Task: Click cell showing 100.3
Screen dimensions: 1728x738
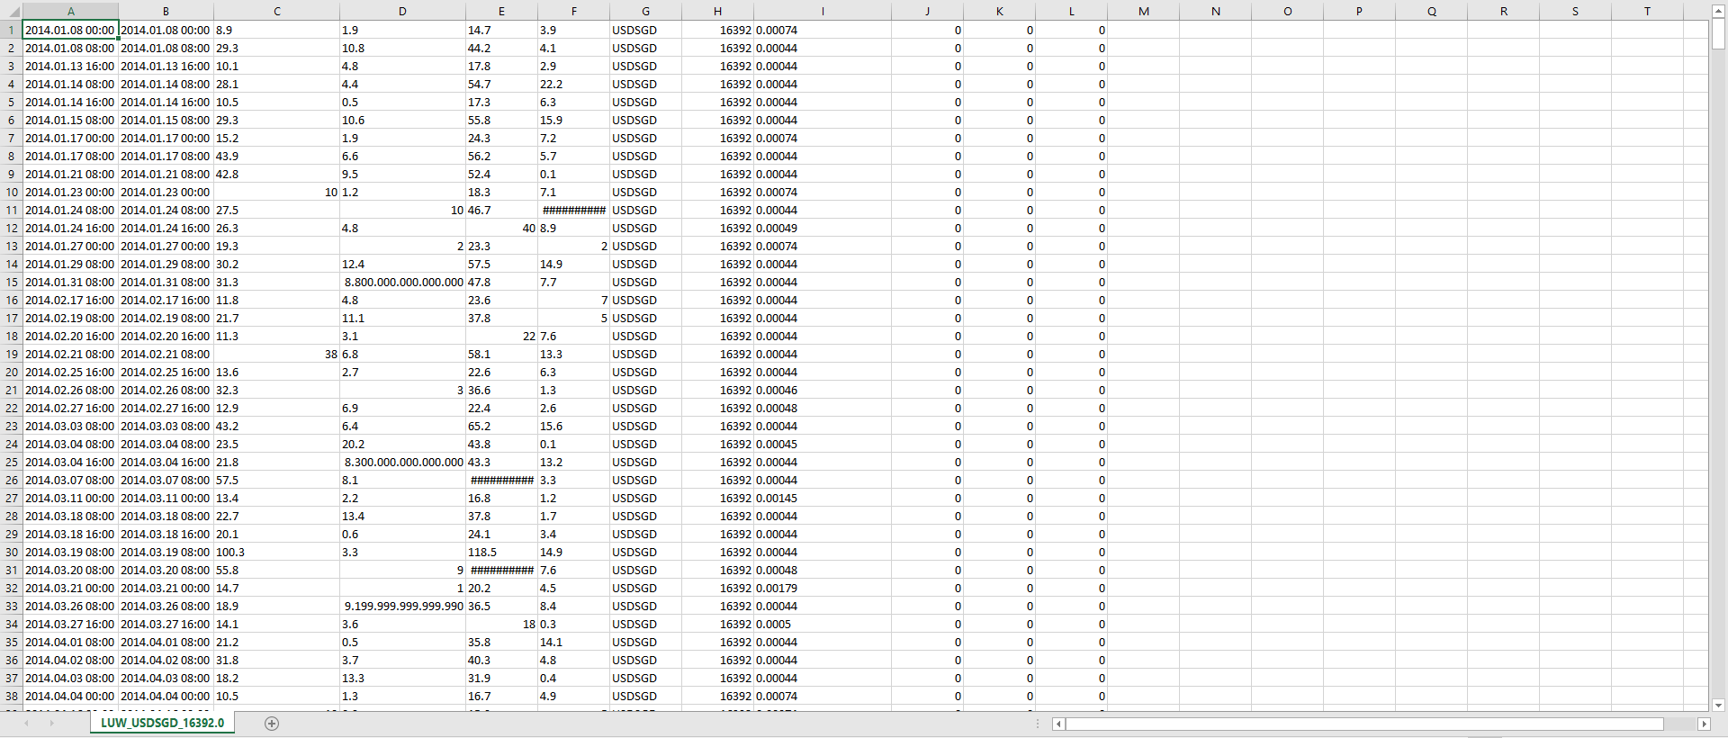Action: click(276, 552)
